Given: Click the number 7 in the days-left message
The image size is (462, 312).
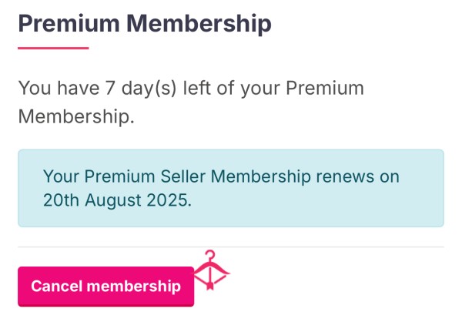Looking at the screenshot, I should coord(110,88).
